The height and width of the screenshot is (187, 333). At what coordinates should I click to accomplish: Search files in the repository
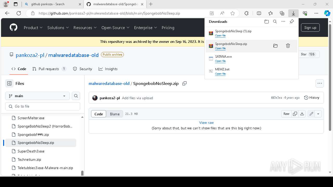pyautogui.click(x=76, y=96)
